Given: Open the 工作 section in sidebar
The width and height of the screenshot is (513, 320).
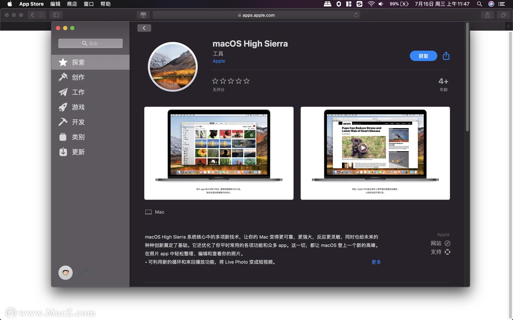Looking at the screenshot, I should point(78,92).
